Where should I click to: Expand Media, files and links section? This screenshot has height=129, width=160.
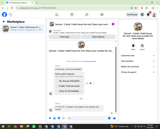(138, 67)
